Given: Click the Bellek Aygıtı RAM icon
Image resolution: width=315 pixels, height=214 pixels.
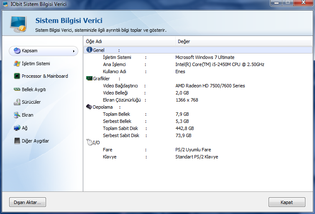Looking at the screenshot, I should (17, 89).
